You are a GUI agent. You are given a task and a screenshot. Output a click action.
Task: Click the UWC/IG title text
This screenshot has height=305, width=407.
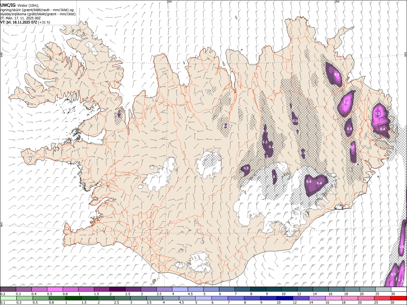8,5
